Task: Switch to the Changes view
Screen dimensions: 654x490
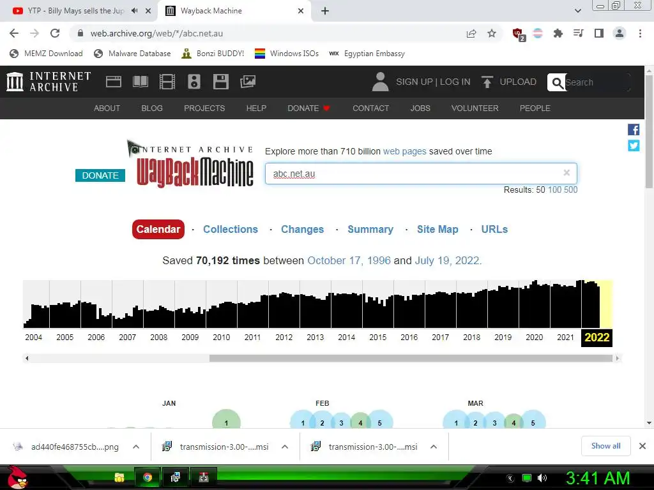Action: tap(302, 229)
